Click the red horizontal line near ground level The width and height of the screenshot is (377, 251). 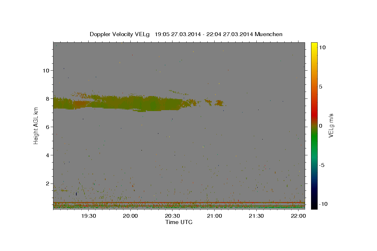[x=179, y=202]
